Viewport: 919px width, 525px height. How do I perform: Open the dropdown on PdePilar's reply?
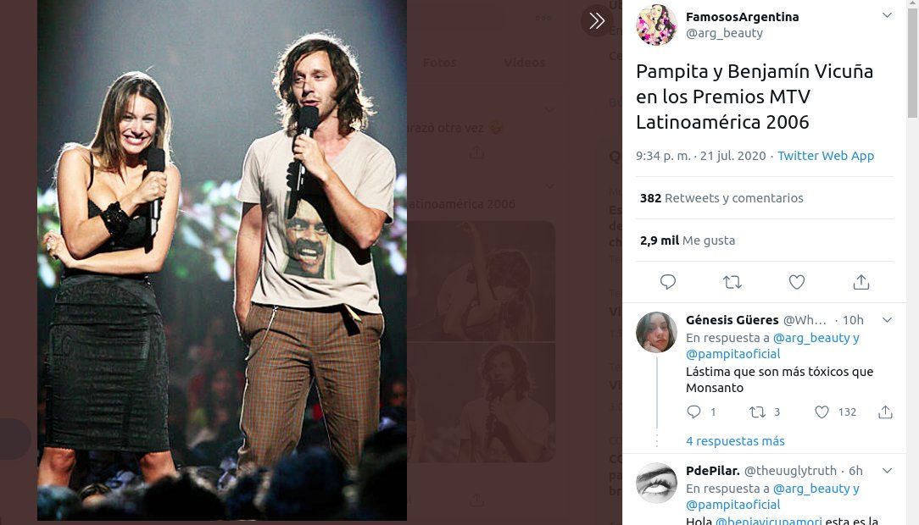point(887,471)
